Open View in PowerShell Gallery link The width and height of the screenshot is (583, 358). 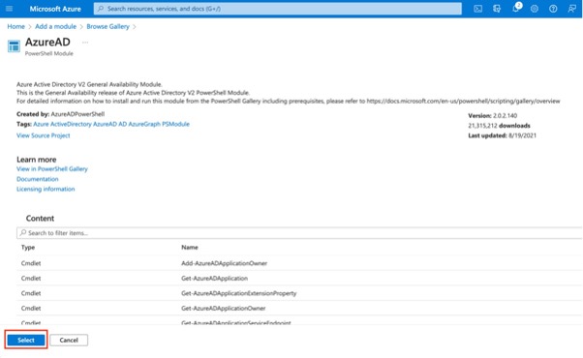click(52, 169)
